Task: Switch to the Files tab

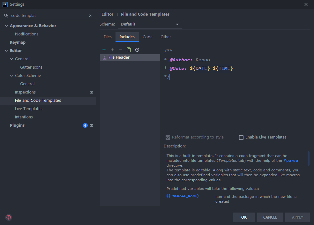Action: 108,37
